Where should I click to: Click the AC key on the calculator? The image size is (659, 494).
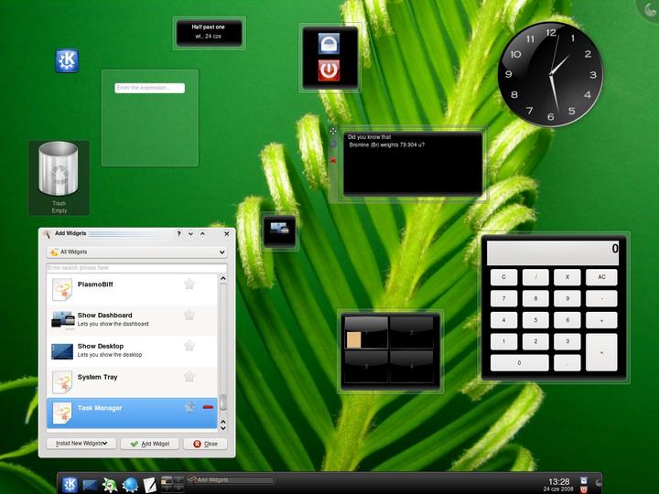(x=601, y=277)
